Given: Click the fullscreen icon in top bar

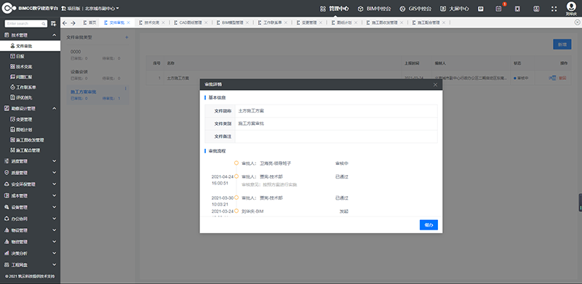Looking at the screenshot, I should point(554,9).
